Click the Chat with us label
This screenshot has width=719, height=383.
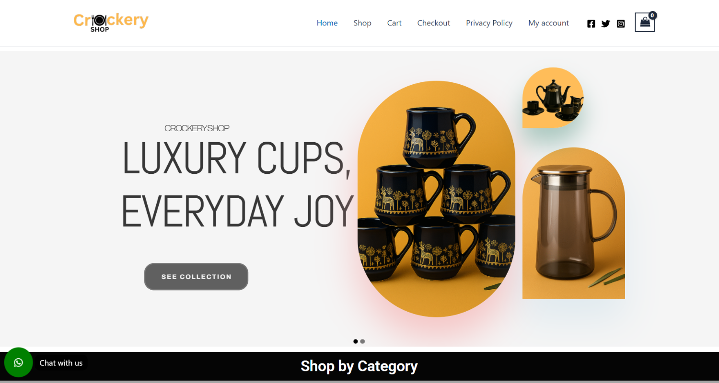[61, 363]
